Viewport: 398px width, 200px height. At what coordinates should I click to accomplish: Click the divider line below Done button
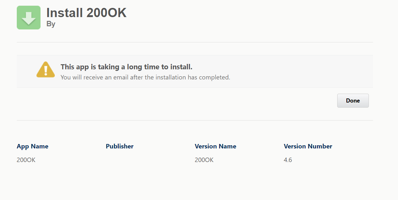click(x=195, y=120)
